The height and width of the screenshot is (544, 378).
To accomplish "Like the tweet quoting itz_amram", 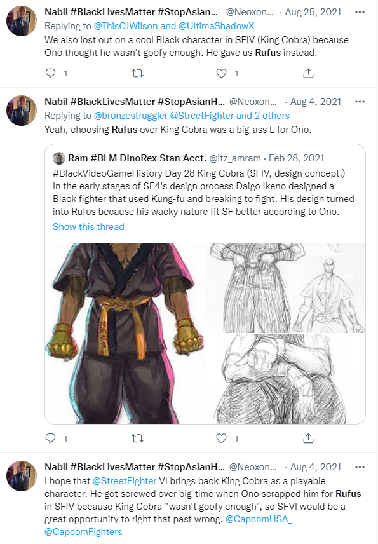I will 221,439.
